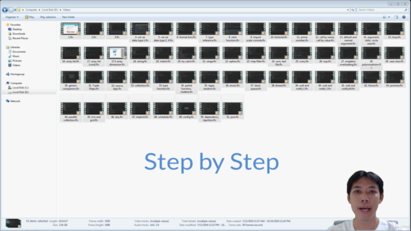Select 43. promise.flv video
The height and width of the screenshot is (231, 411).
click(x=394, y=79)
